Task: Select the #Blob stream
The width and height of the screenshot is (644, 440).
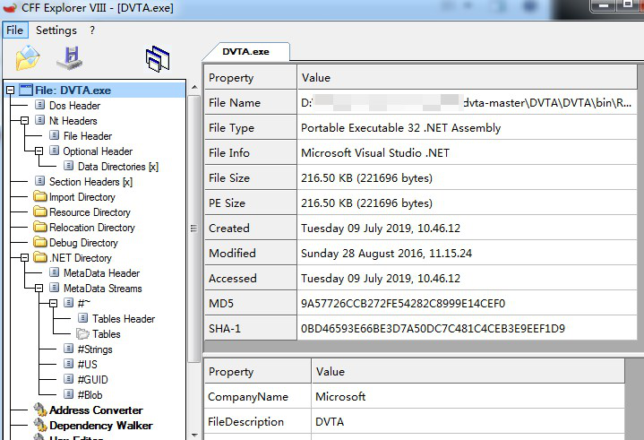Action: [90, 395]
